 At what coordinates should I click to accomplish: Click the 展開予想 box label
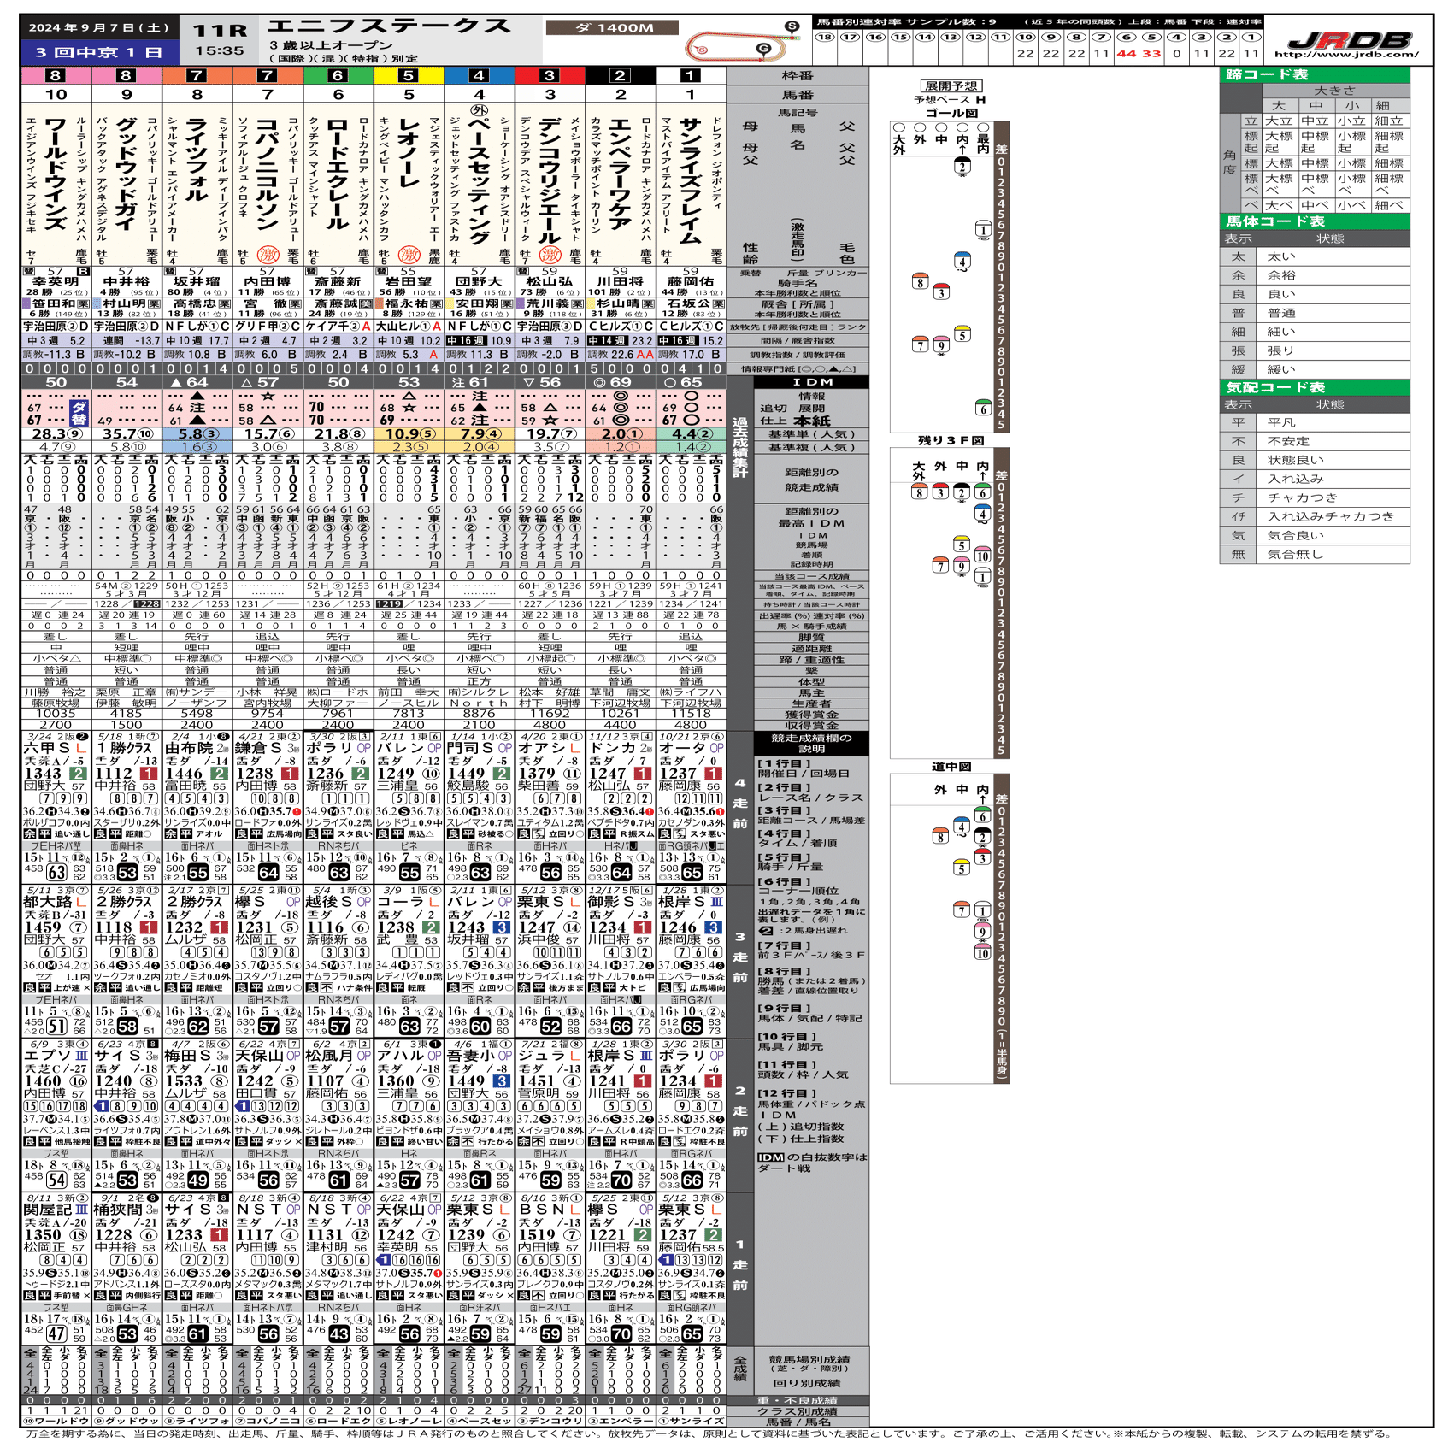point(951,85)
